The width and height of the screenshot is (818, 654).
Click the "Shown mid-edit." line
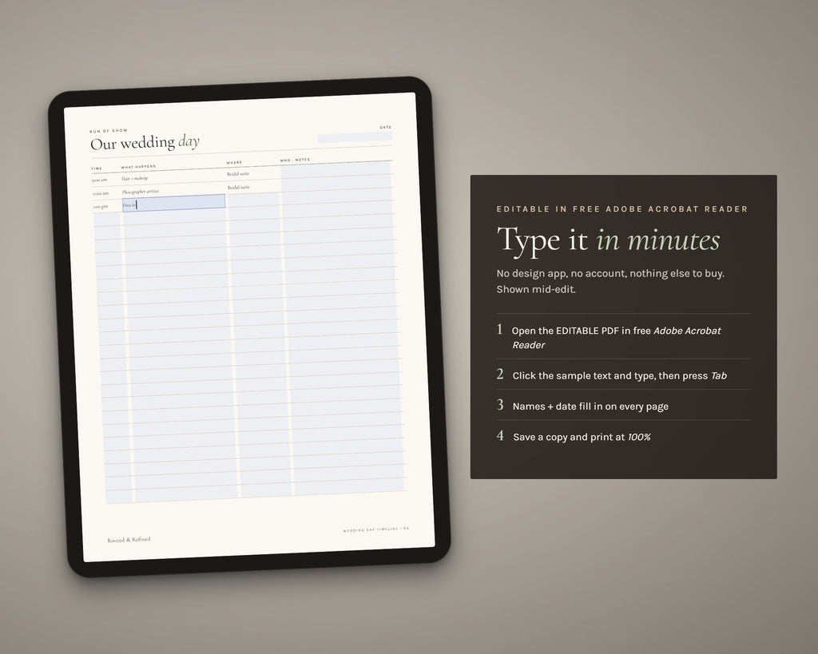tap(536, 289)
